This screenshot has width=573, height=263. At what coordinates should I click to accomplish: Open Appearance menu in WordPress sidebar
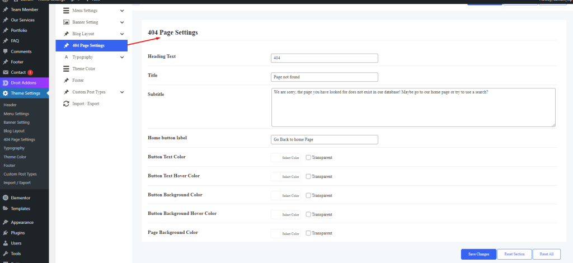click(22, 222)
